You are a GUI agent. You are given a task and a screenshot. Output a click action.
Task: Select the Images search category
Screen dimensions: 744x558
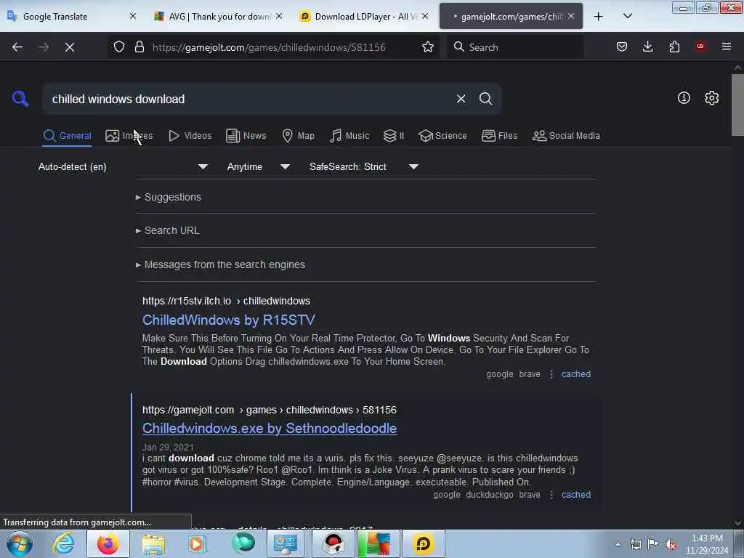(129, 136)
